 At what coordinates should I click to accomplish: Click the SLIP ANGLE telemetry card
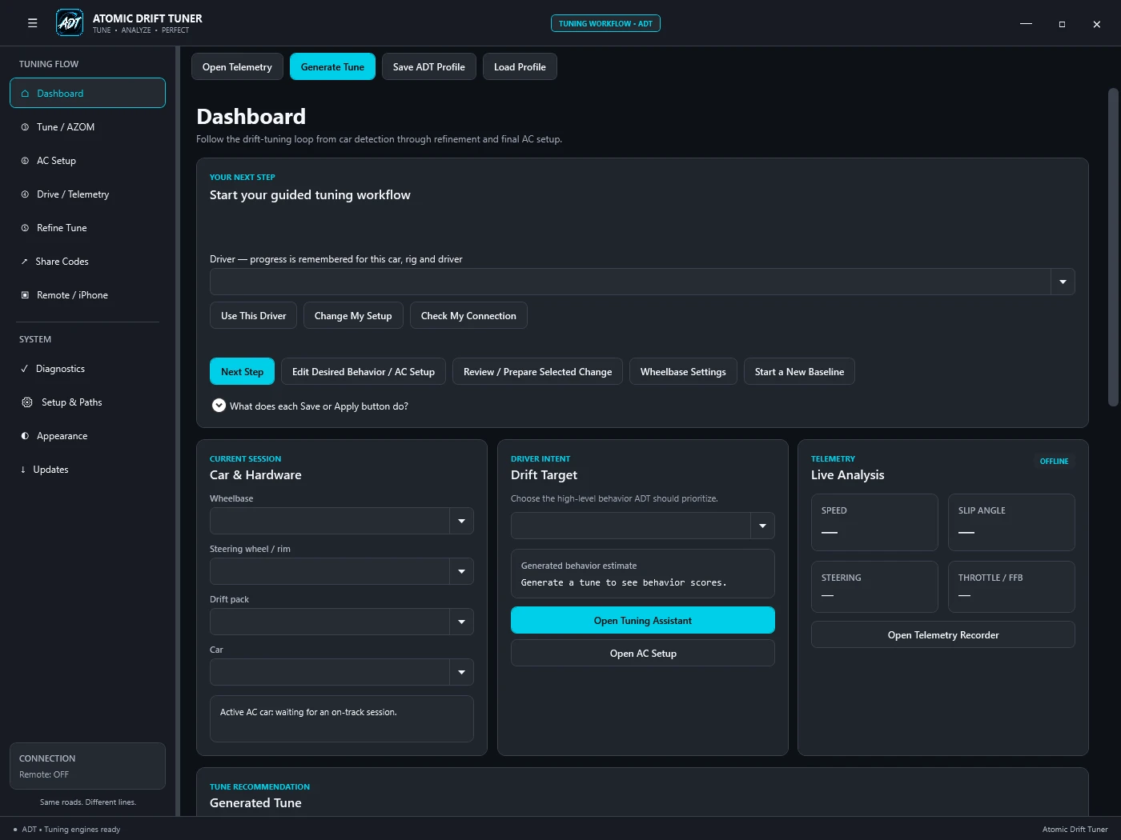coord(1011,522)
